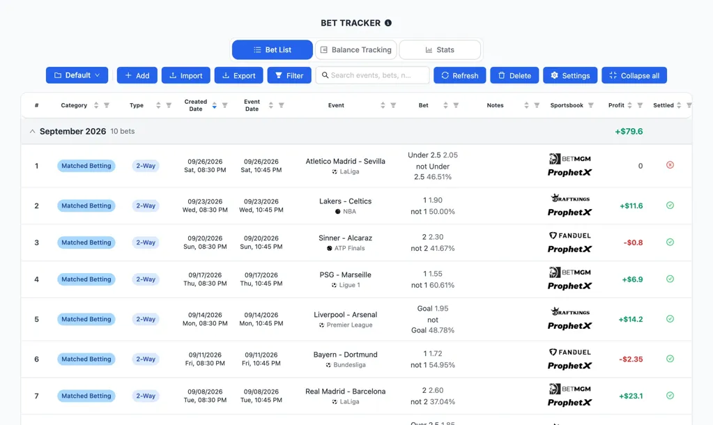Click the search events input field
713x425 pixels.
(372, 75)
